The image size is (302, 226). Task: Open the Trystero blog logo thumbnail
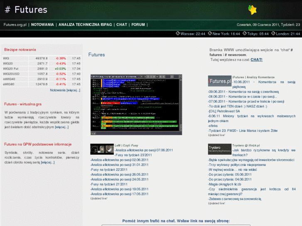coord(220,149)
